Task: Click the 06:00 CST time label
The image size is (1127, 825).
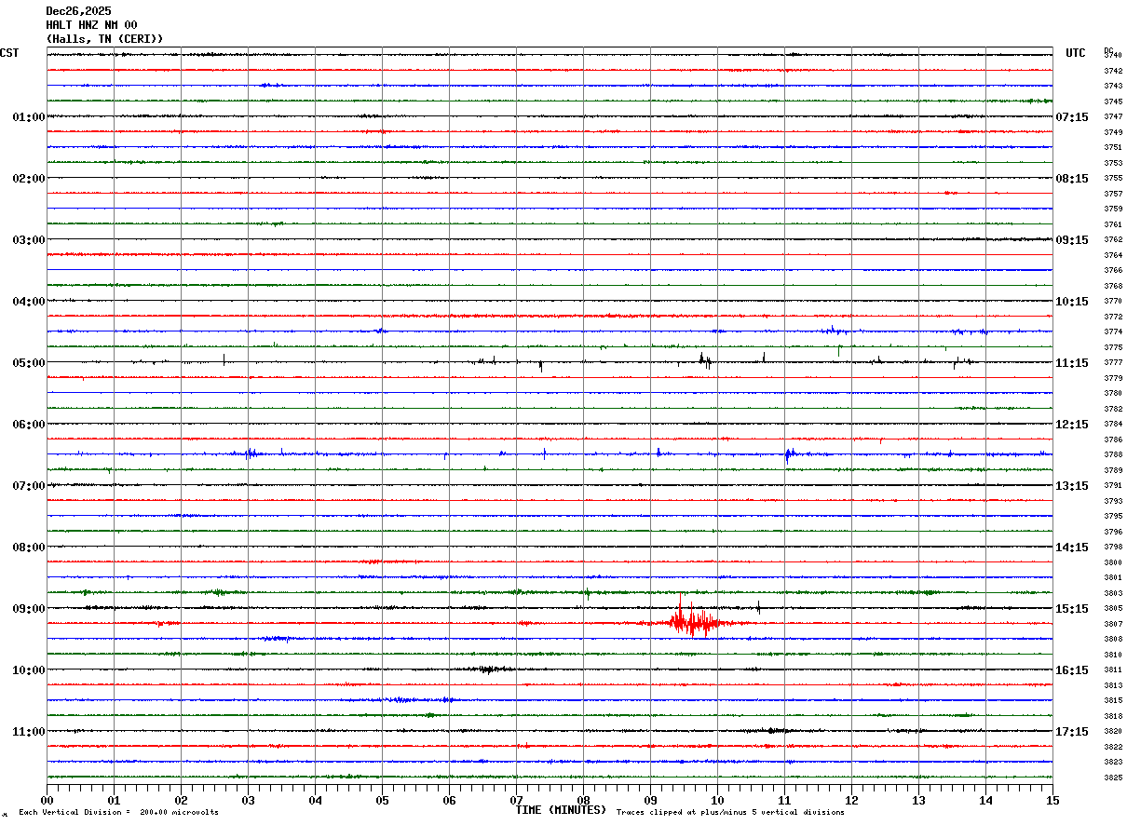Action: tap(29, 425)
